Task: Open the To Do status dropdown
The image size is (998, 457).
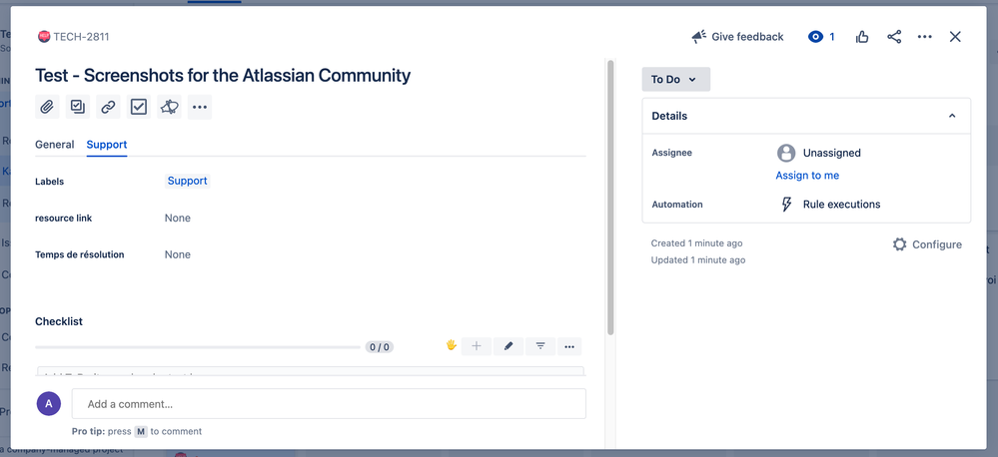Action: pyautogui.click(x=676, y=80)
